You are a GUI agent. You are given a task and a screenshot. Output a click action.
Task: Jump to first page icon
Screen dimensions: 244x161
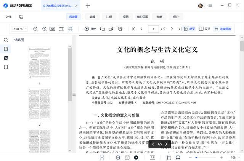click(x=133, y=29)
